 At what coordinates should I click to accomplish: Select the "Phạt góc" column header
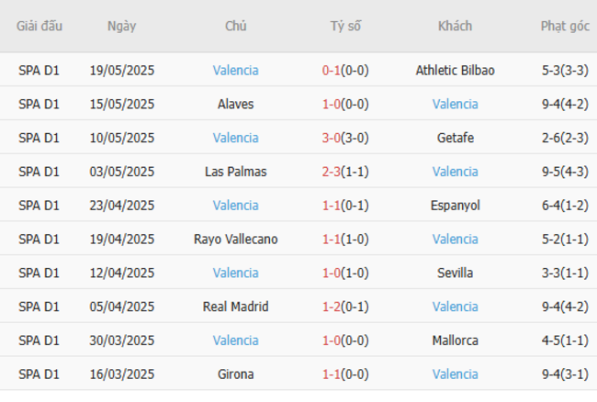pyautogui.click(x=565, y=27)
